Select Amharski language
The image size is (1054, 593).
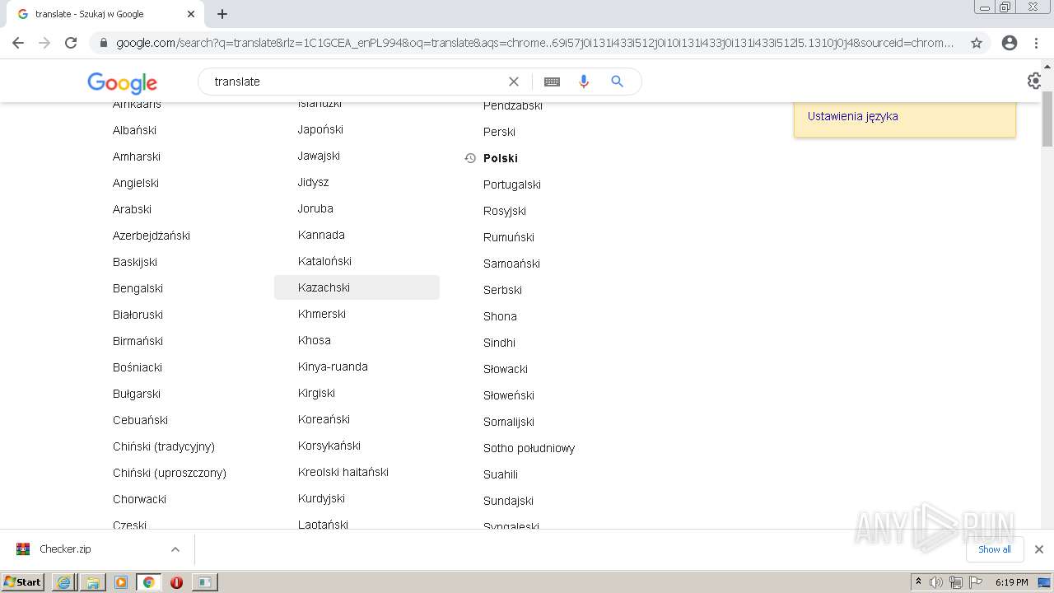[x=137, y=156]
